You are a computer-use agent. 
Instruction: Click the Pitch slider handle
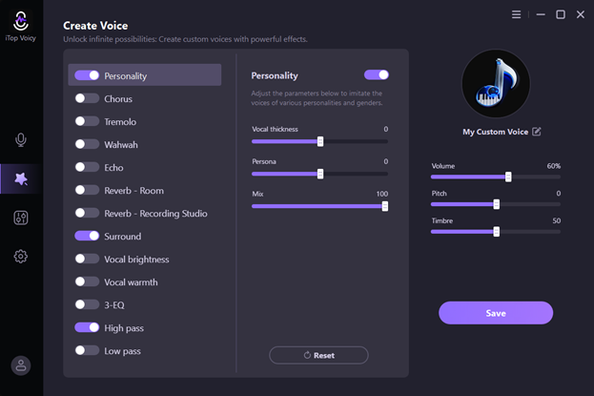[x=496, y=204]
